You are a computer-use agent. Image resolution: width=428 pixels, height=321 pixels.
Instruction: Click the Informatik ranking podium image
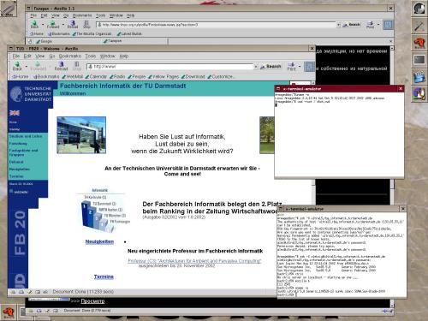(103, 211)
